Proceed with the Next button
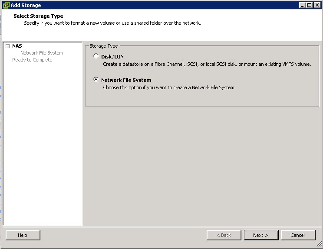This screenshot has width=323, height=249. tap(260, 235)
